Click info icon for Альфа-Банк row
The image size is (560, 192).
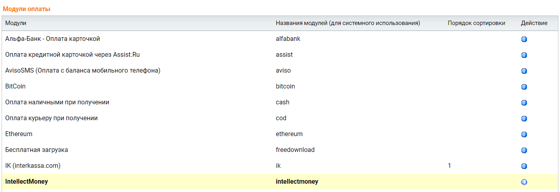524,39
